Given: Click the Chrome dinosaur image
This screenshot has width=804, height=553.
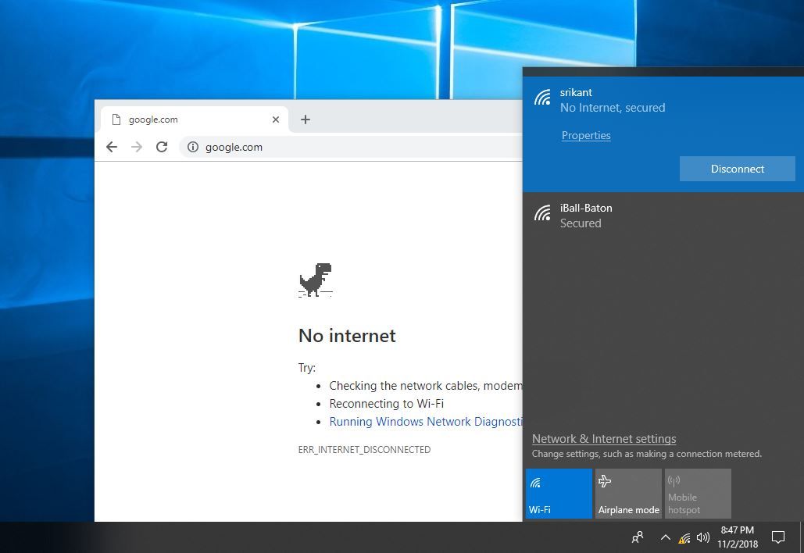Looking at the screenshot, I should (x=315, y=280).
